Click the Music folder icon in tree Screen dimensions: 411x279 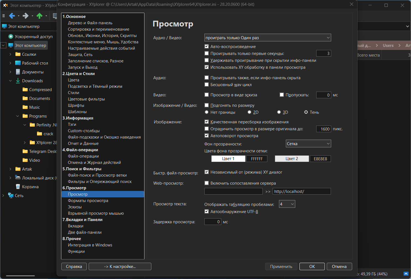pyautogui.click(x=25, y=107)
